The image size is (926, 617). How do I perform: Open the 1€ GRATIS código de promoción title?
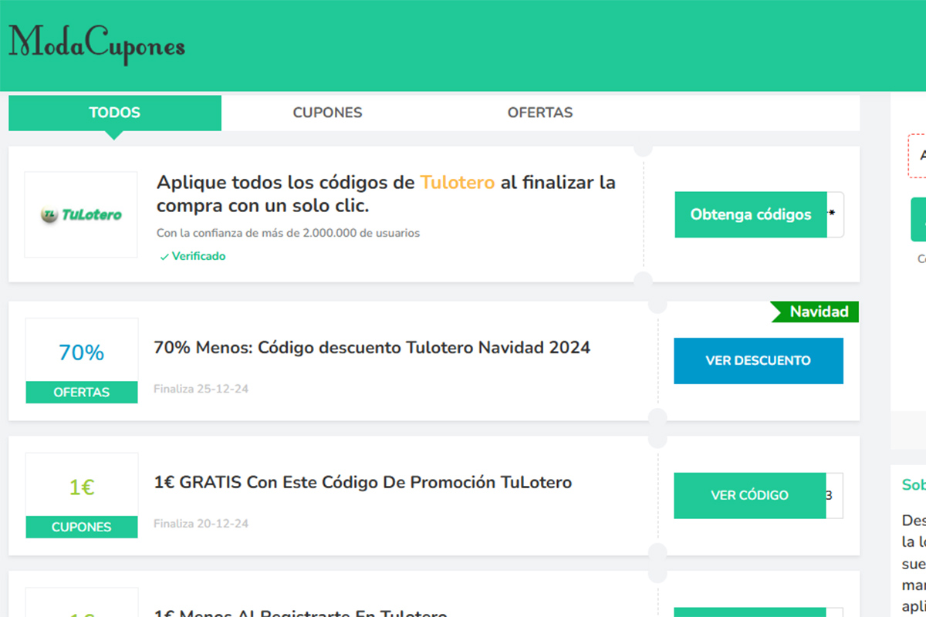363,483
